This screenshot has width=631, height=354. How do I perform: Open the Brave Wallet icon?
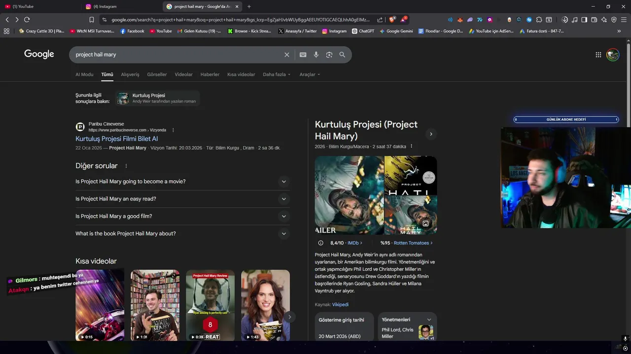click(594, 20)
